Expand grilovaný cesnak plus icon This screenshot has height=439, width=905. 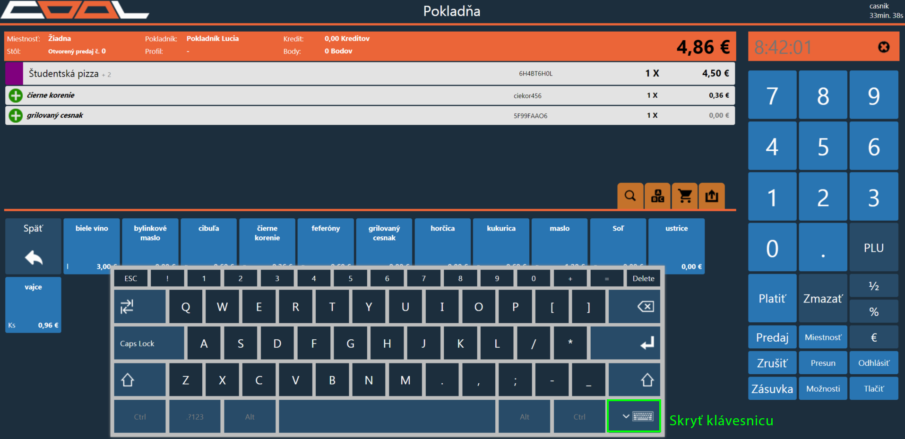(16, 115)
